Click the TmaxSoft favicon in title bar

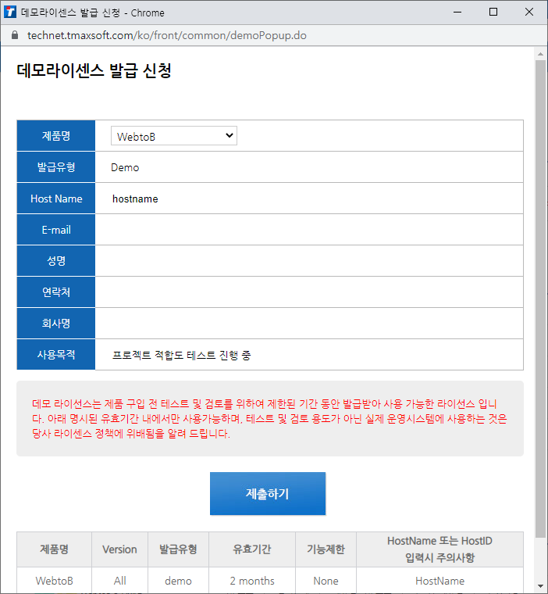(x=10, y=13)
